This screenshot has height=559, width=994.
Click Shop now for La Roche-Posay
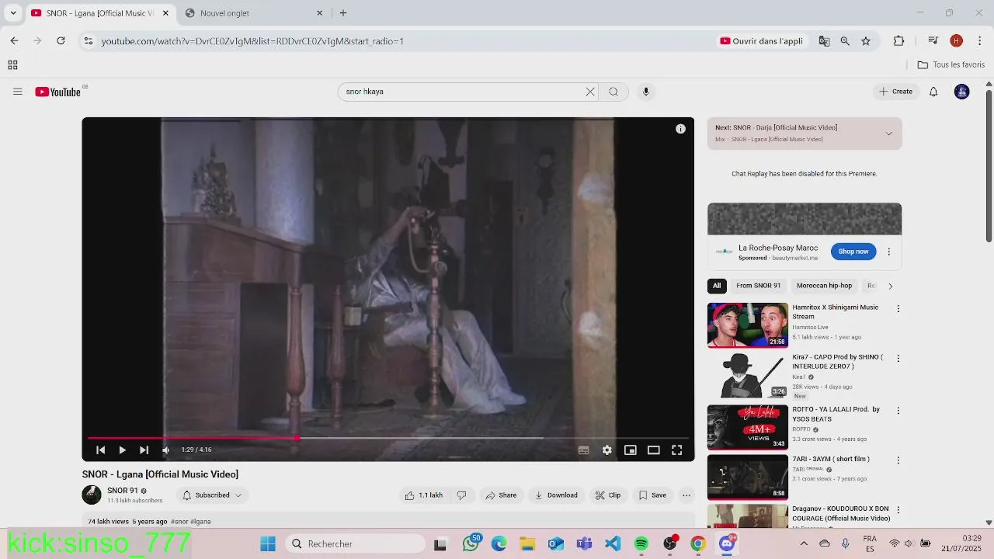click(853, 252)
